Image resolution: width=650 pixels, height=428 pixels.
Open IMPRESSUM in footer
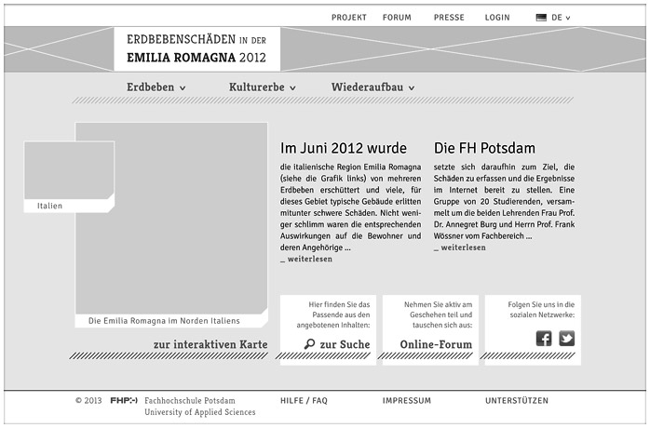coord(407,401)
